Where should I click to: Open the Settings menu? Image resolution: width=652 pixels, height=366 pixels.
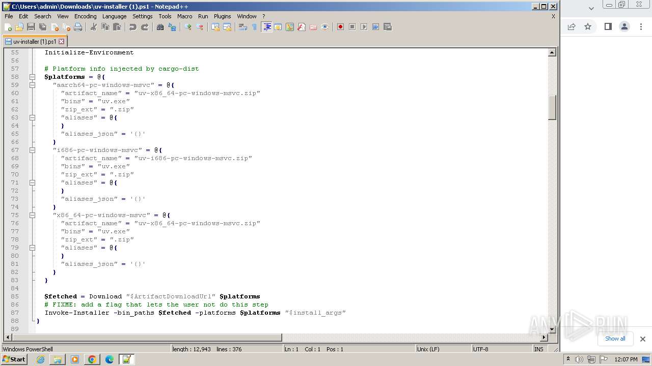click(x=142, y=16)
